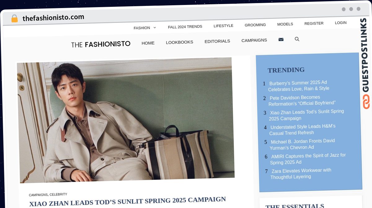This screenshot has height=208, width=372.
Task: Read AMIRI Spirit of Jazz article
Action: (308, 159)
